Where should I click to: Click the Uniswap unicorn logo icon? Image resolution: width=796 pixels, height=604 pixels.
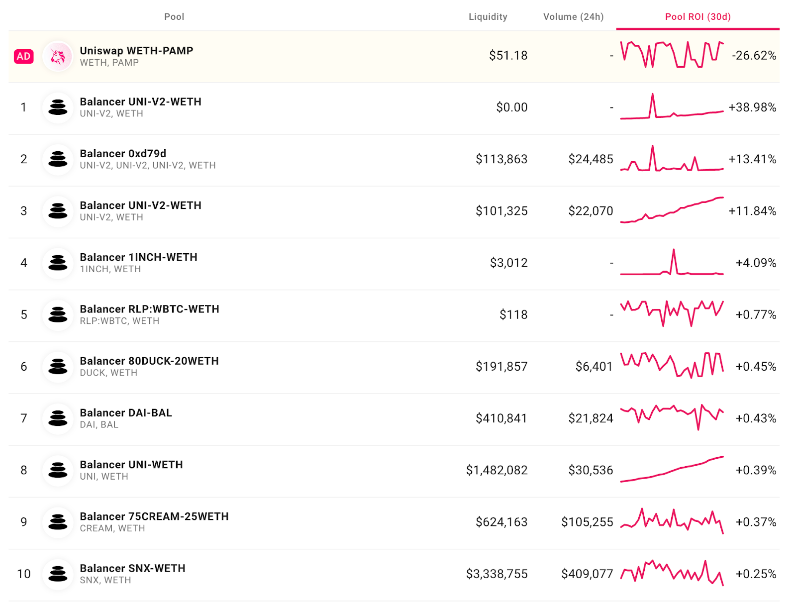point(58,56)
